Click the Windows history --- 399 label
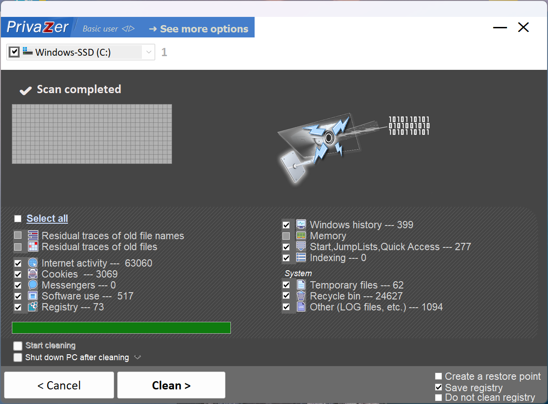The width and height of the screenshot is (548, 404). [x=361, y=225]
